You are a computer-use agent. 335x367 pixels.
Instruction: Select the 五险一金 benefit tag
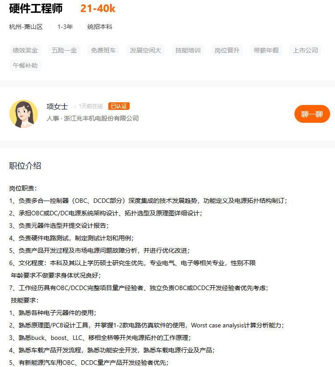pyautogui.click(x=64, y=50)
